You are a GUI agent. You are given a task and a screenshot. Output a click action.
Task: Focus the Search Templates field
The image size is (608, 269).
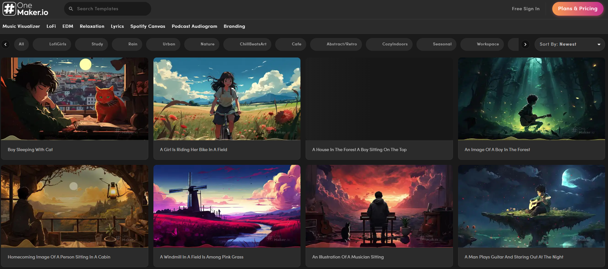tap(108, 9)
